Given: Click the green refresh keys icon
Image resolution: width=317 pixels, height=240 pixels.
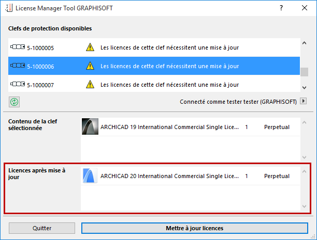Looking at the screenshot, I should click(14, 102).
